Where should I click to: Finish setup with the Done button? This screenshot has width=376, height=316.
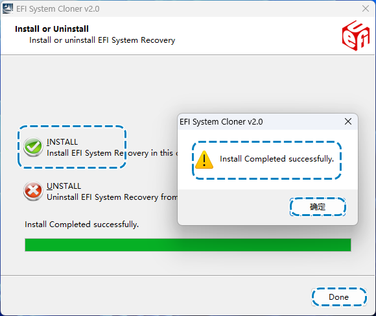(339, 297)
